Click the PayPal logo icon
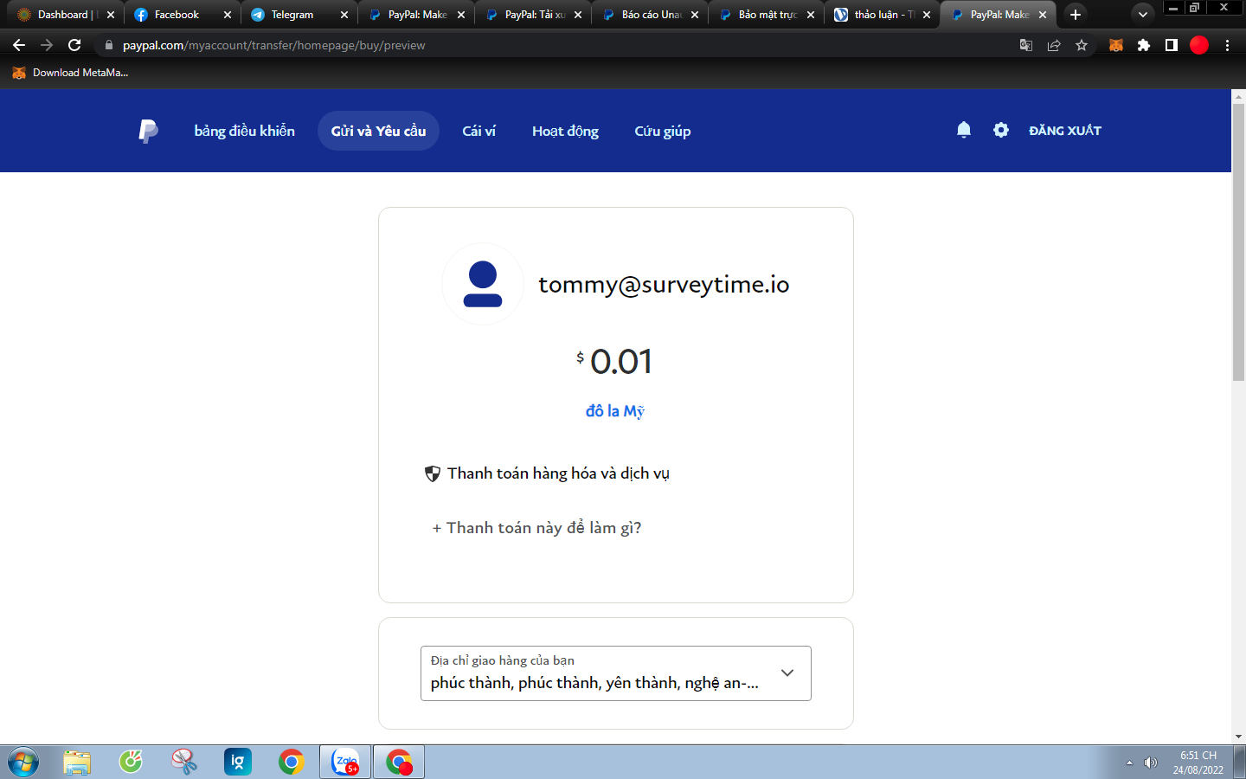 pyautogui.click(x=149, y=131)
